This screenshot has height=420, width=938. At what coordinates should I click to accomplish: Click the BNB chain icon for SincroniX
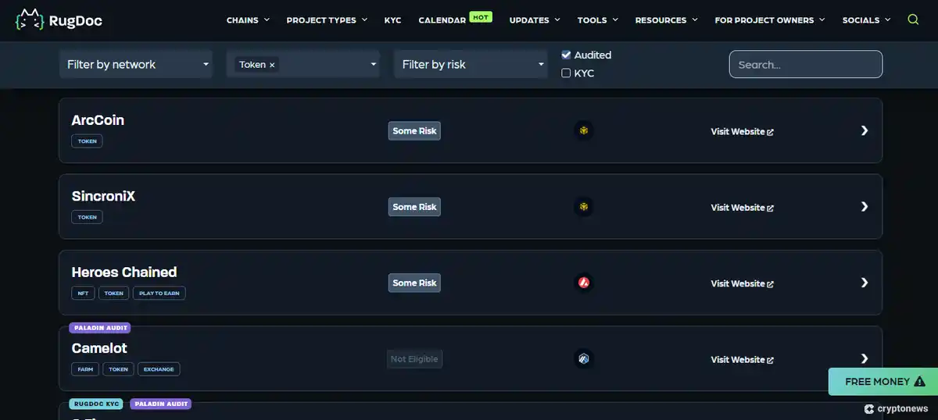click(583, 207)
